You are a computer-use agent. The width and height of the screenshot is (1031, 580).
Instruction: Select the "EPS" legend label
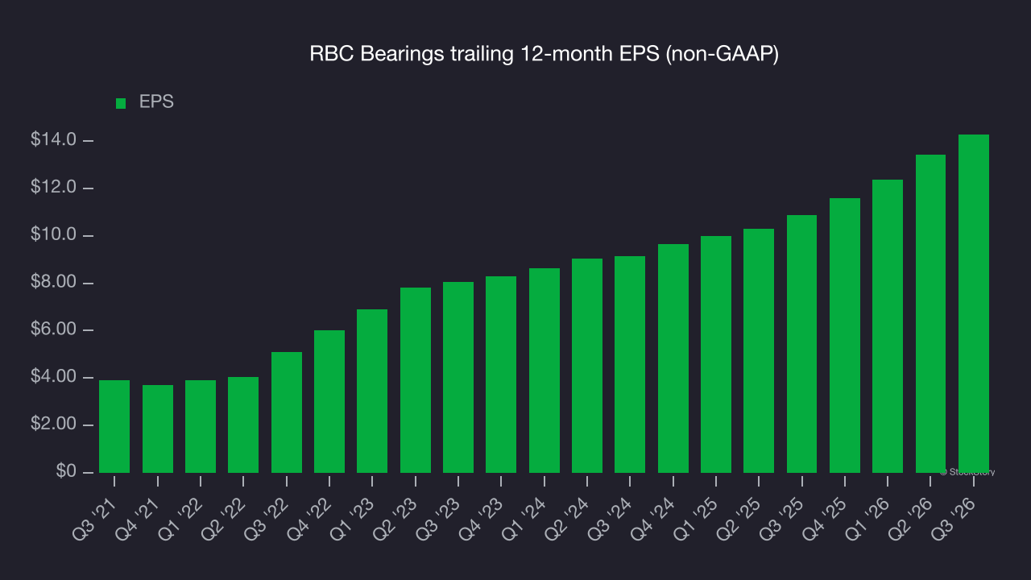click(x=156, y=102)
